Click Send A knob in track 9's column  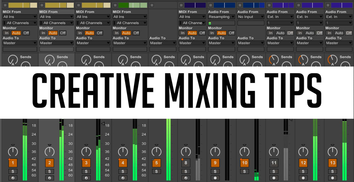point(215,60)
